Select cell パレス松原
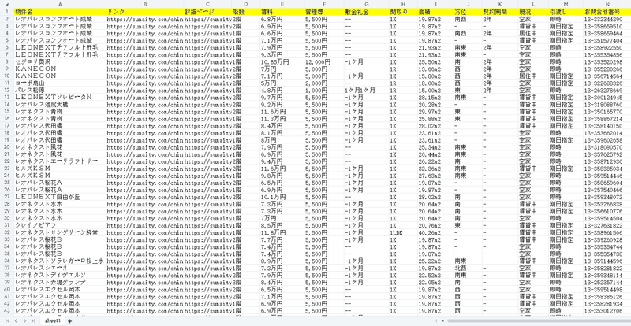This screenshot has height=326, width=631. 60,91
